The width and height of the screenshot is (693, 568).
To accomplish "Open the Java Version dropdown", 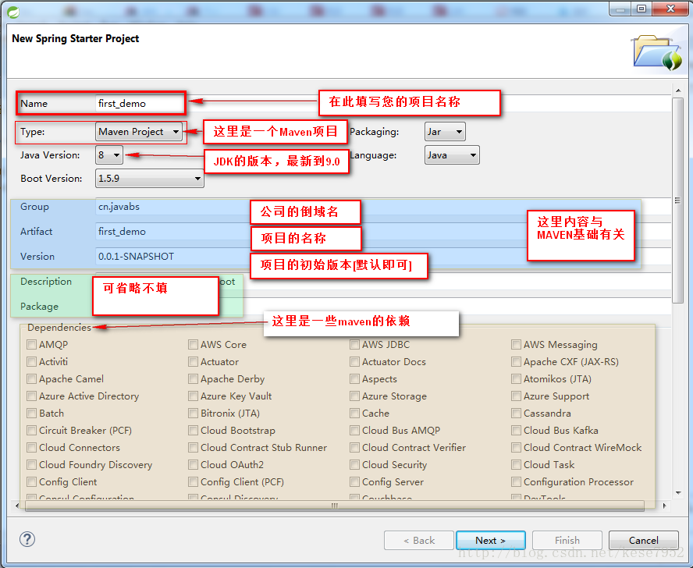I will pyautogui.click(x=109, y=155).
